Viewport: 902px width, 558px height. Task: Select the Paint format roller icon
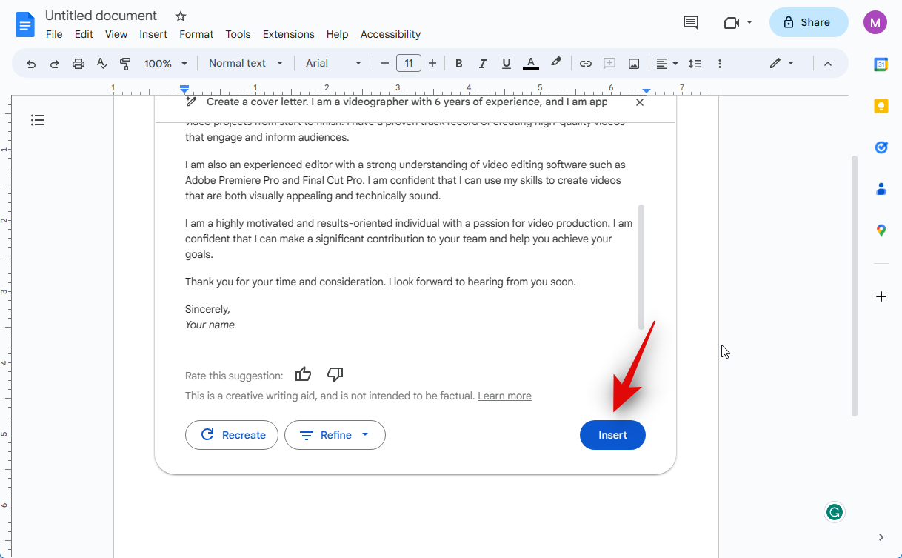click(x=125, y=64)
